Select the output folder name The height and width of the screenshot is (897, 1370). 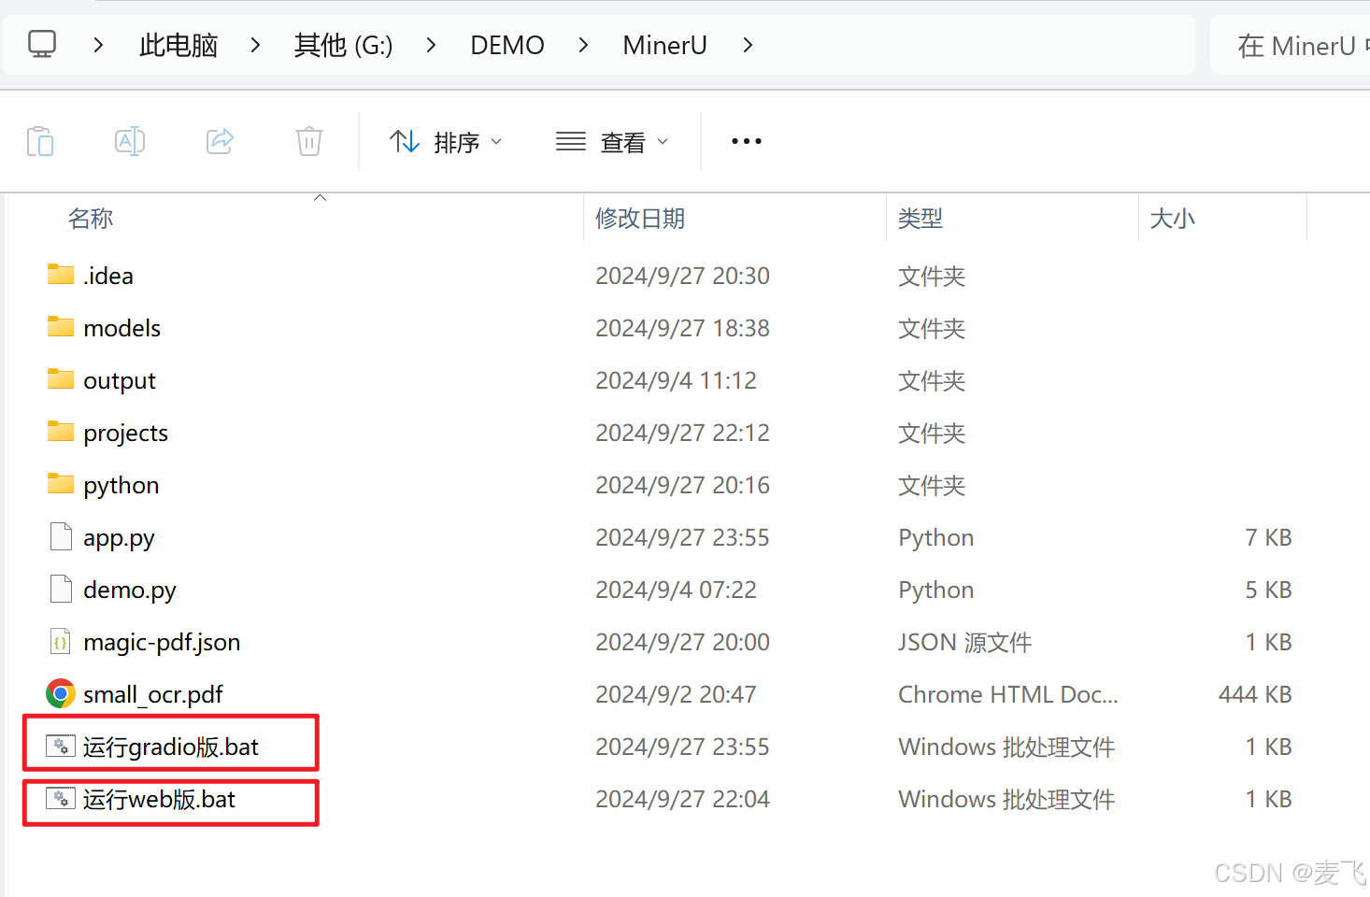point(120,380)
